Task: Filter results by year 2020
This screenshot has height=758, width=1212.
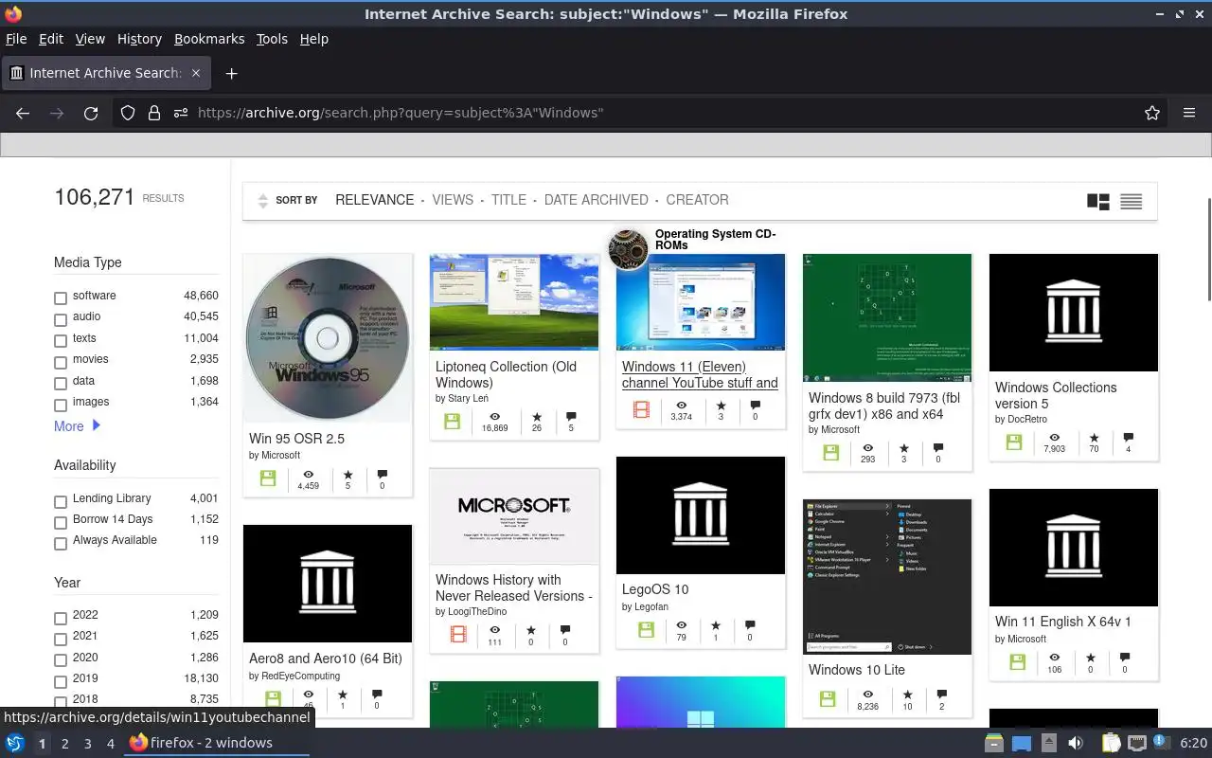Action: tap(61, 660)
